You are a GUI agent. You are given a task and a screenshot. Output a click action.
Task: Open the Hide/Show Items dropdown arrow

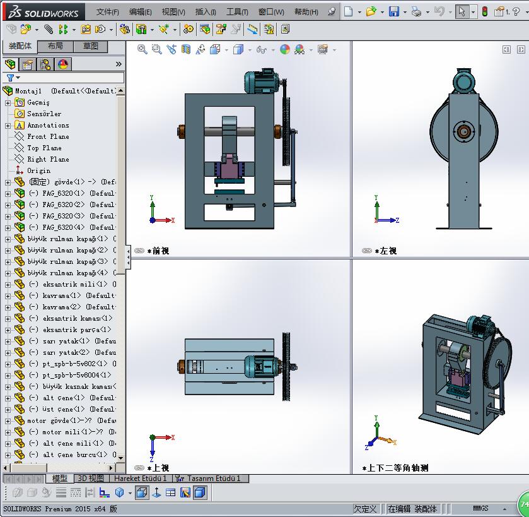[273, 50]
